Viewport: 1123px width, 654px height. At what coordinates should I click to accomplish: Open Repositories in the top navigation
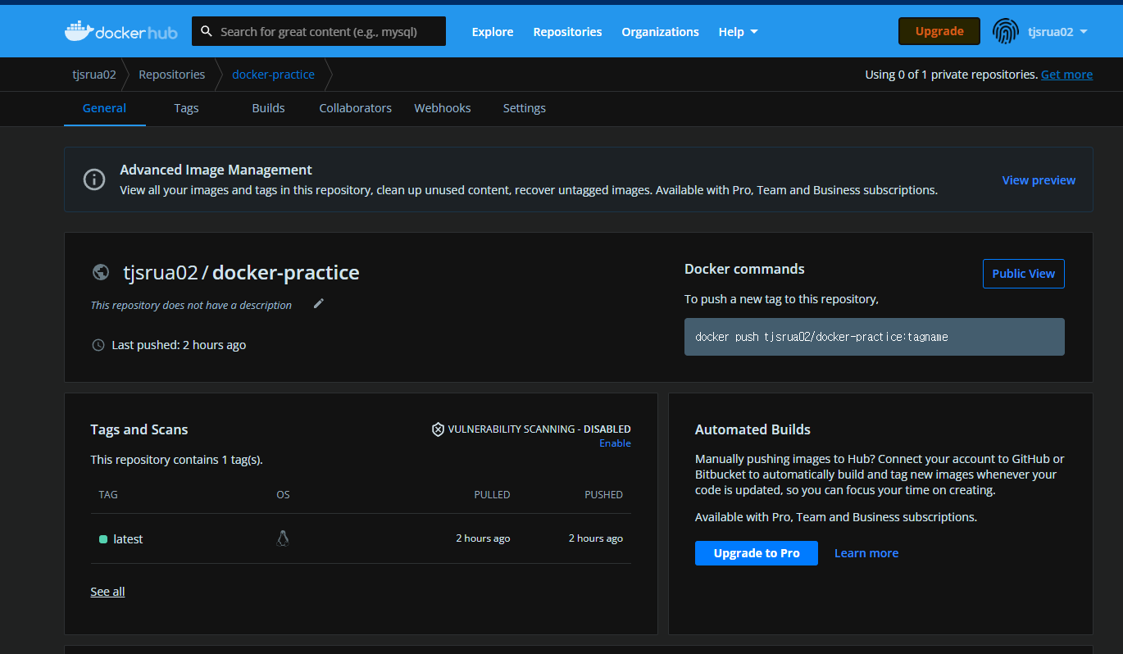click(x=567, y=32)
